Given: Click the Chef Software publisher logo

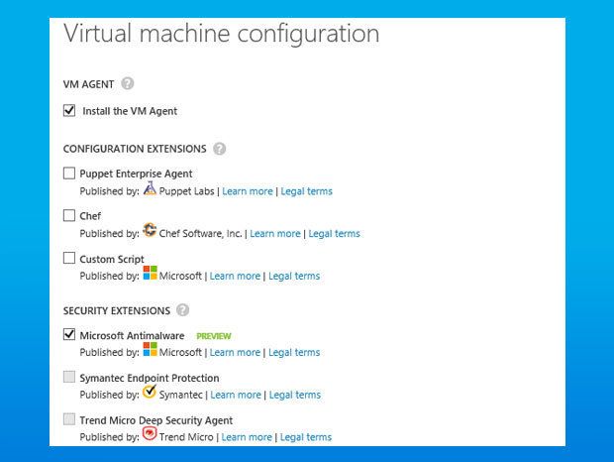Looking at the screenshot, I should pyautogui.click(x=150, y=230).
